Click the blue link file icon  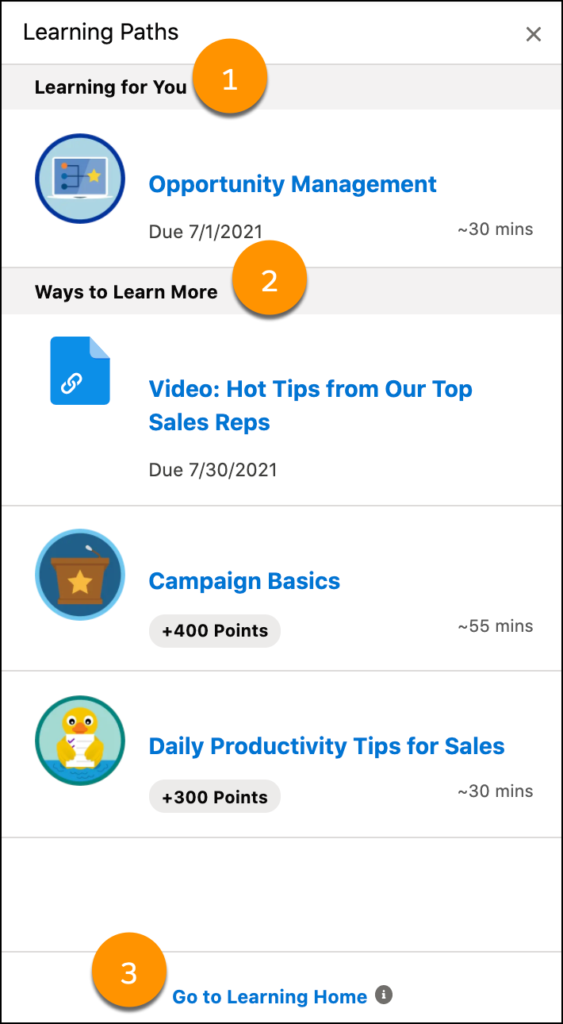tap(80, 371)
